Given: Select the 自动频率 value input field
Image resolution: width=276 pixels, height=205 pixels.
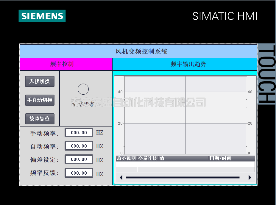Looking at the screenshot, I should point(79,146).
